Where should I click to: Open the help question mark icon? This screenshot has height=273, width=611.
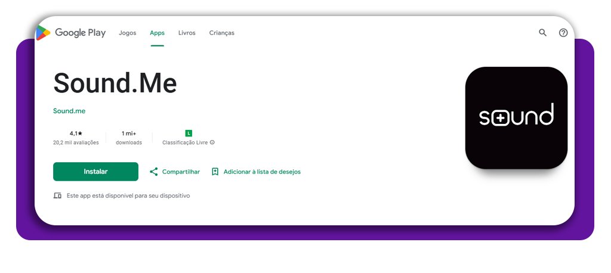click(x=563, y=33)
